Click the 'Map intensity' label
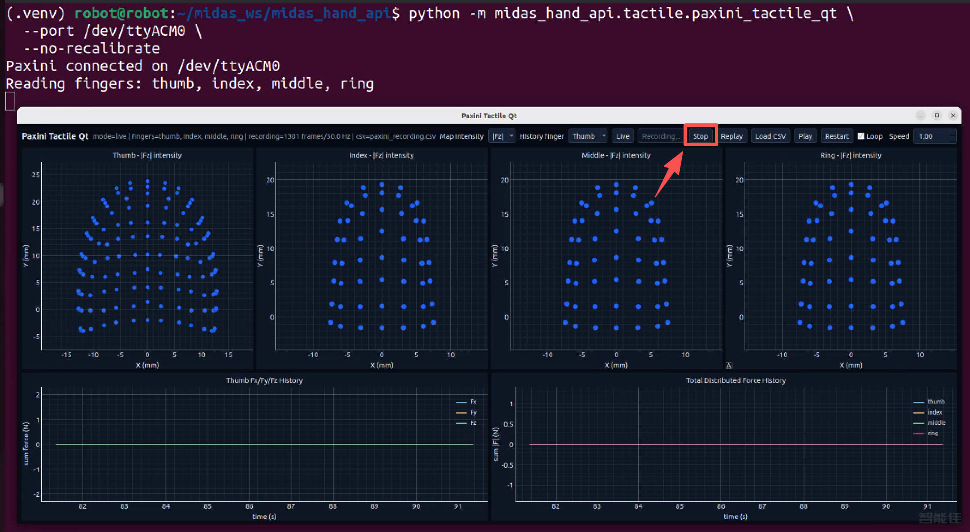The height and width of the screenshot is (532, 970). 461,136
